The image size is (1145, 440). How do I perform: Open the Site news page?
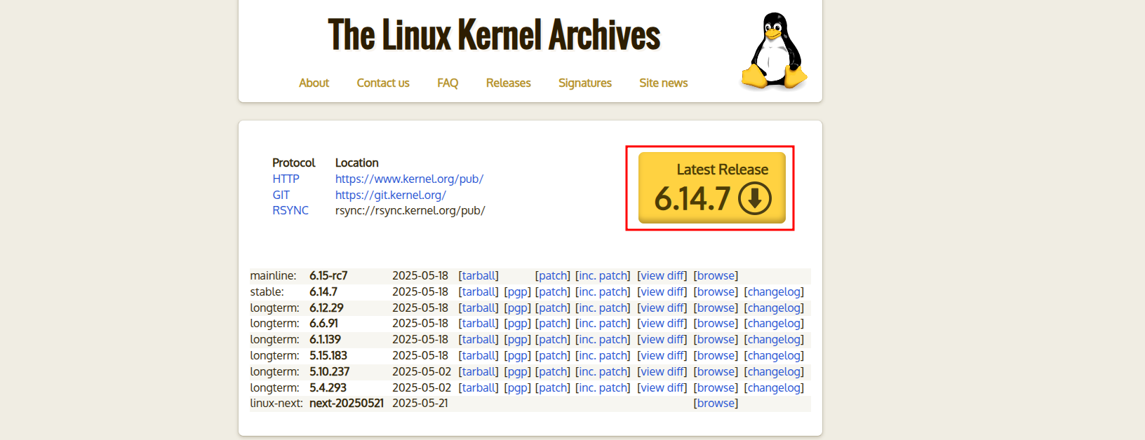click(x=664, y=83)
